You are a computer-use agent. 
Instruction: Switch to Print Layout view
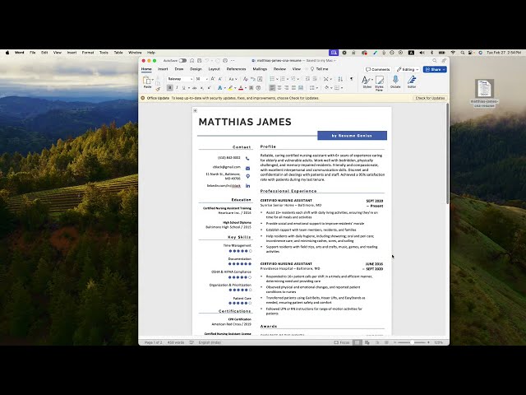coord(357,342)
